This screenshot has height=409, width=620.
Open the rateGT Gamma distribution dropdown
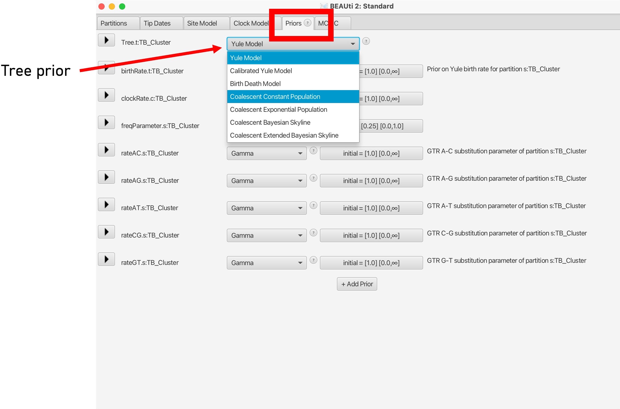(x=266, y=263)
